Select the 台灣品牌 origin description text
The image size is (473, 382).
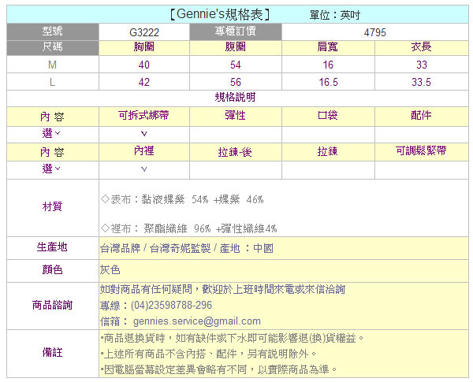[187, 248]
